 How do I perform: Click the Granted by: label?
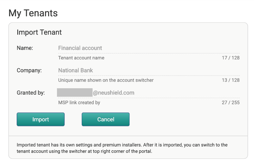[x=31, y=93]
